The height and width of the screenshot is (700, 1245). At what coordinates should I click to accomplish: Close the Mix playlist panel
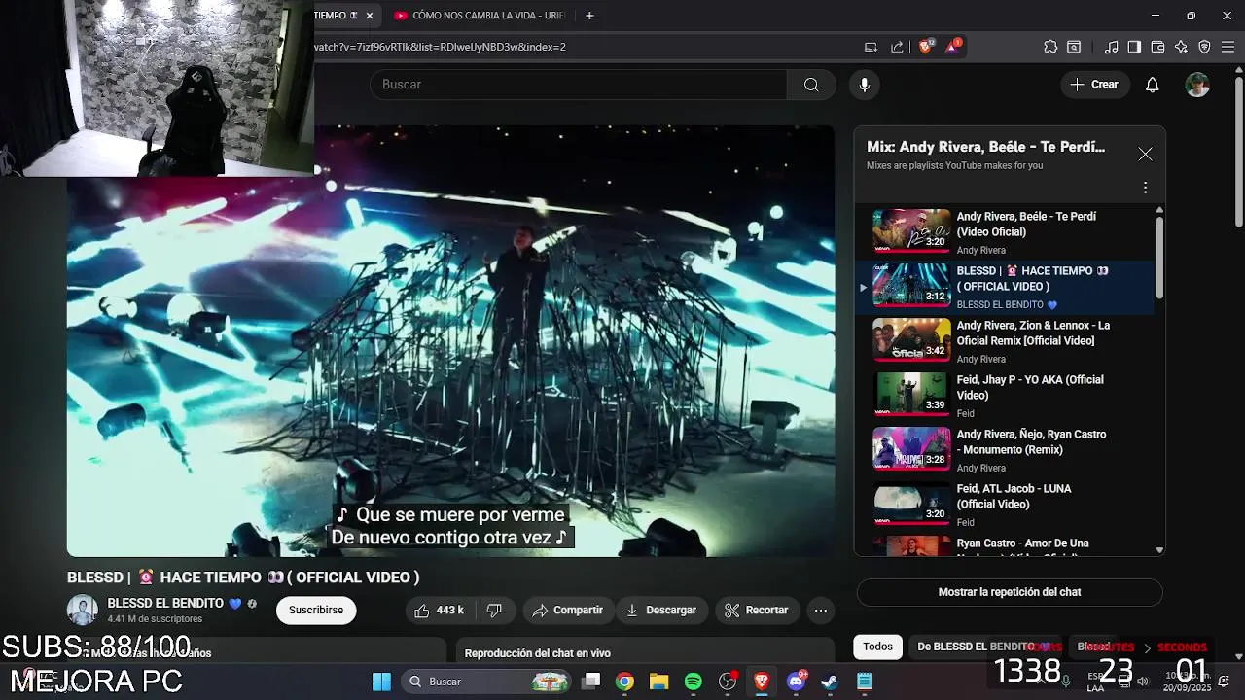click(1145, 155)
